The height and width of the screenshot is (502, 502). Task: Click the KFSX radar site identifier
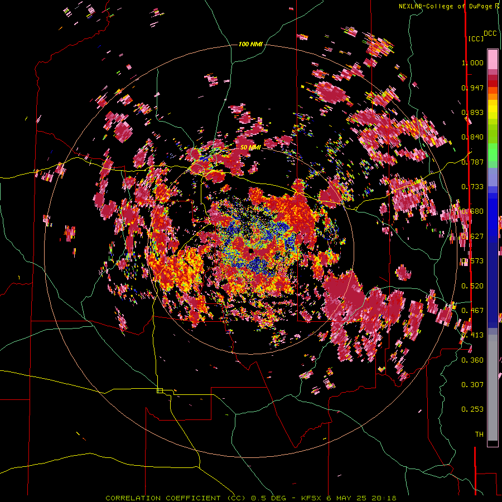[311, 498]
